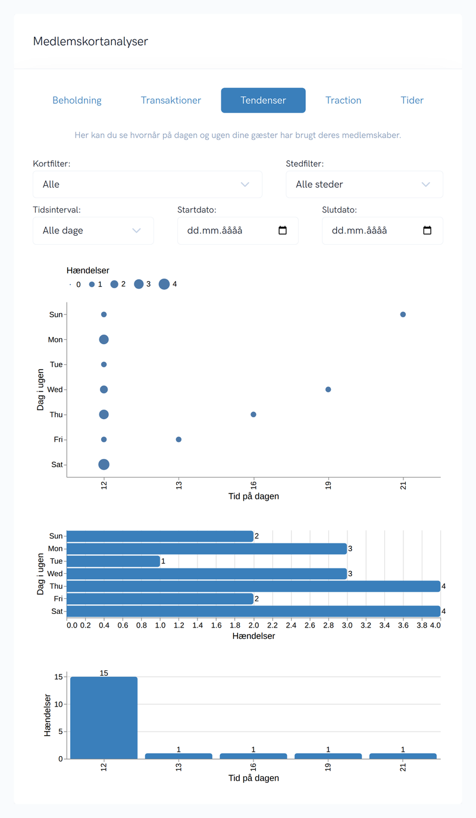Click the Monday bubble at hour 12
The image size is (476, 818).
104,339
